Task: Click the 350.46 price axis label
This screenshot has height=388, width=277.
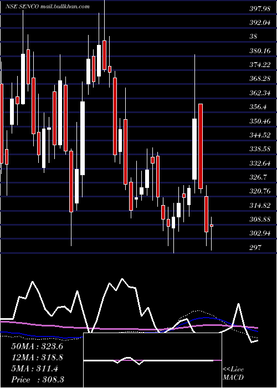Action: (x=260, y=121)
